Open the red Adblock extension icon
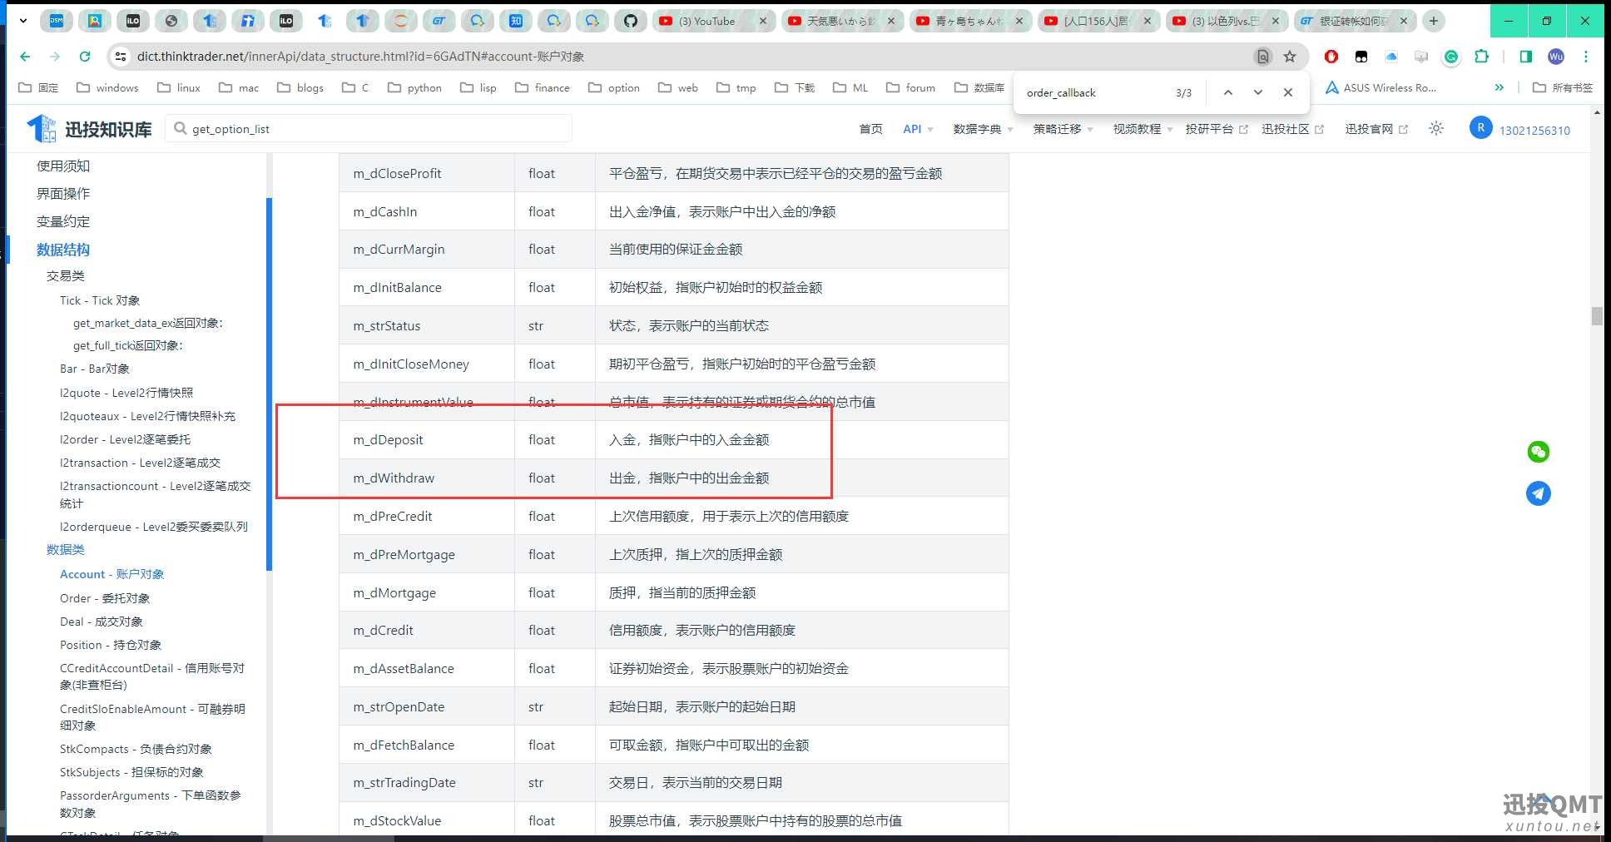Image resolution: width=1611 pixels, height=842 pixels. point(1331,57)
